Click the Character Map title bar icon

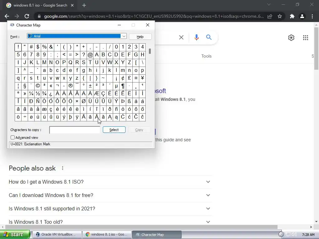pyautogui.click(x=12, y=25)
